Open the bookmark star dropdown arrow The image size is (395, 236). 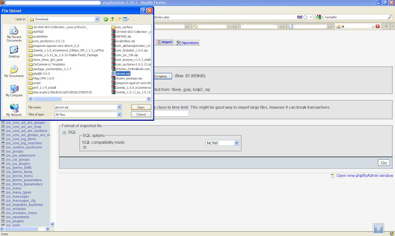click(311, 17)
